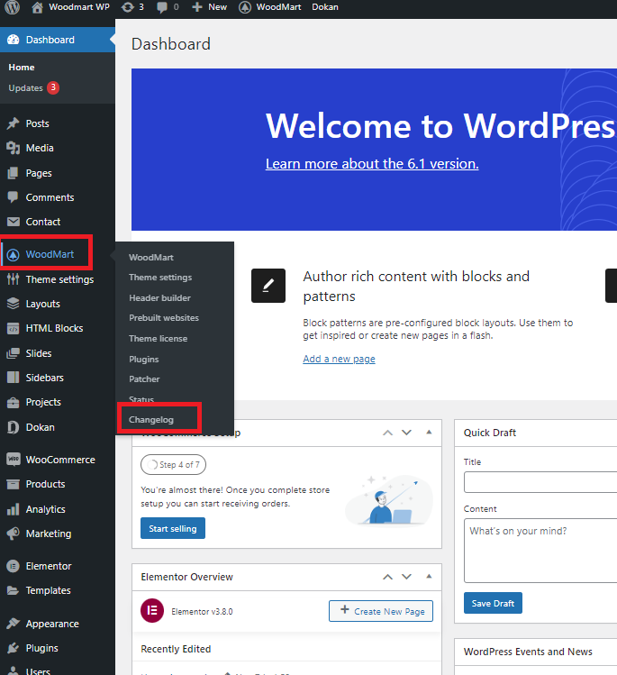Click the Contact envelope icon

click(14, 222)
